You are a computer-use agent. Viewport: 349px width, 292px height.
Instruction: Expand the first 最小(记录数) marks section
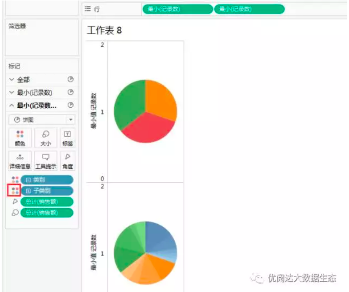11,92
